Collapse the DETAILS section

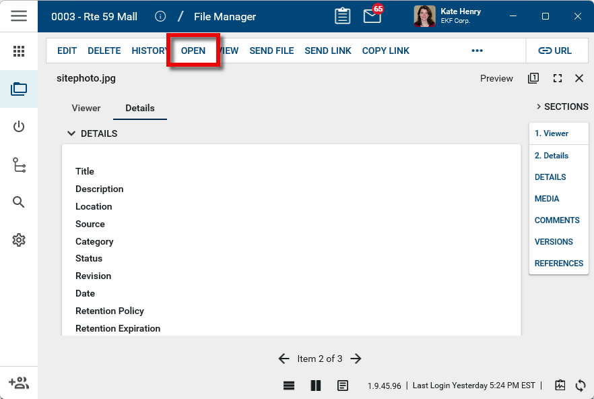(x=71, y=133)
